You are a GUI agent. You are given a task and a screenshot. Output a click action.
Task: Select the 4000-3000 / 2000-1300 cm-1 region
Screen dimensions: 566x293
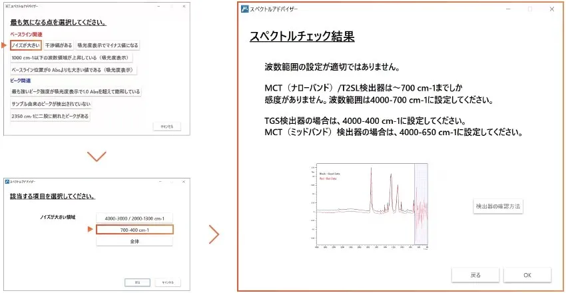(134, 218)
